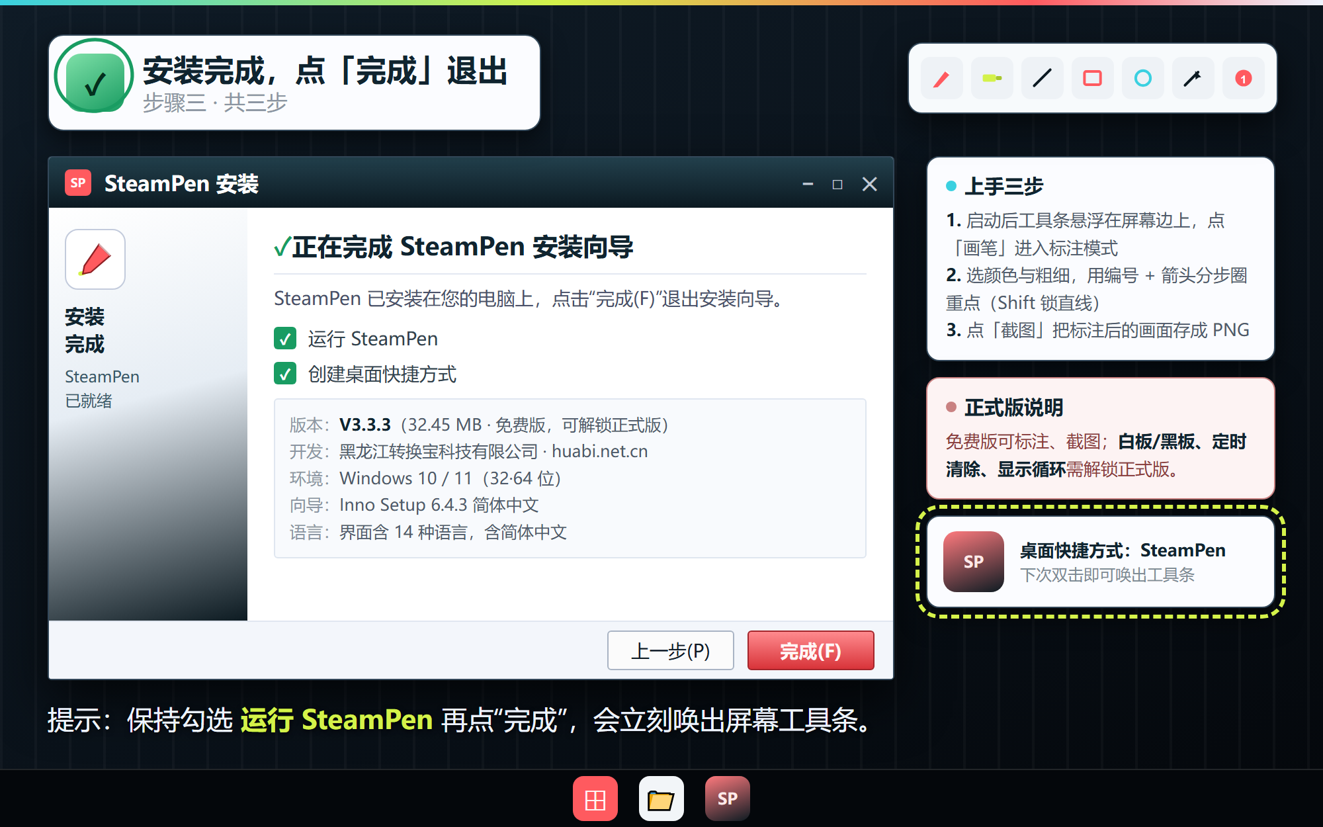The height and width of the screenshot is (827, 1323).
Task: Click the 桌面快捷方式：SteamPen label
Action: 1123,550
